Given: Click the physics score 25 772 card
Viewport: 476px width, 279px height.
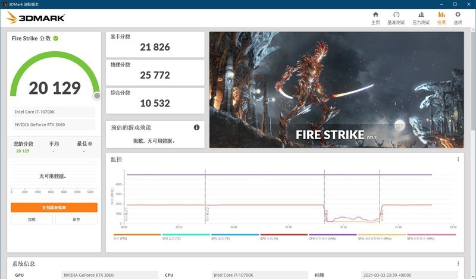Looking at the screenshot, I should pos(155,73).
